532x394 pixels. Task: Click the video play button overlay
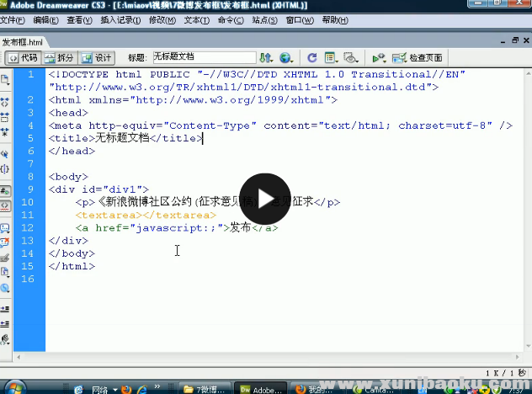[265, 200]
